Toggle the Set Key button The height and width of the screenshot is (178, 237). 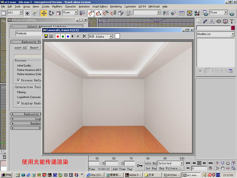click(x=151, y=168)
